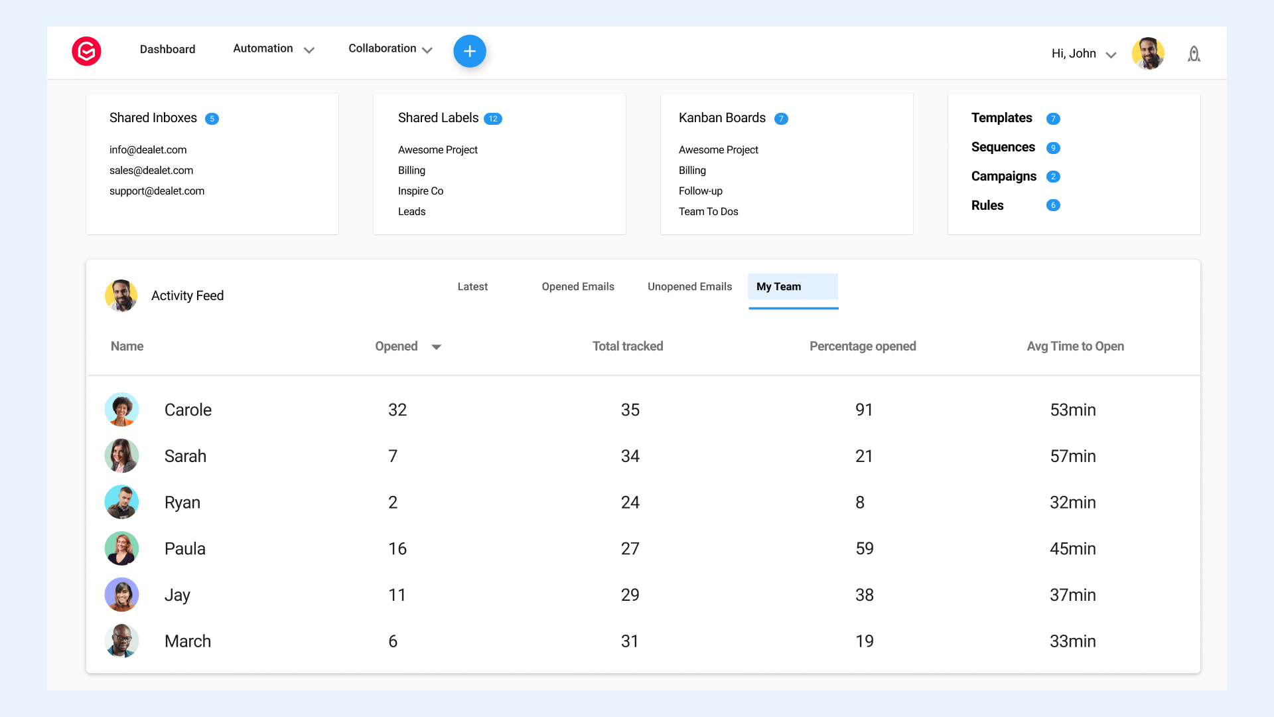Open the Dashboard menu item
1274x717 pixels.
167,49
